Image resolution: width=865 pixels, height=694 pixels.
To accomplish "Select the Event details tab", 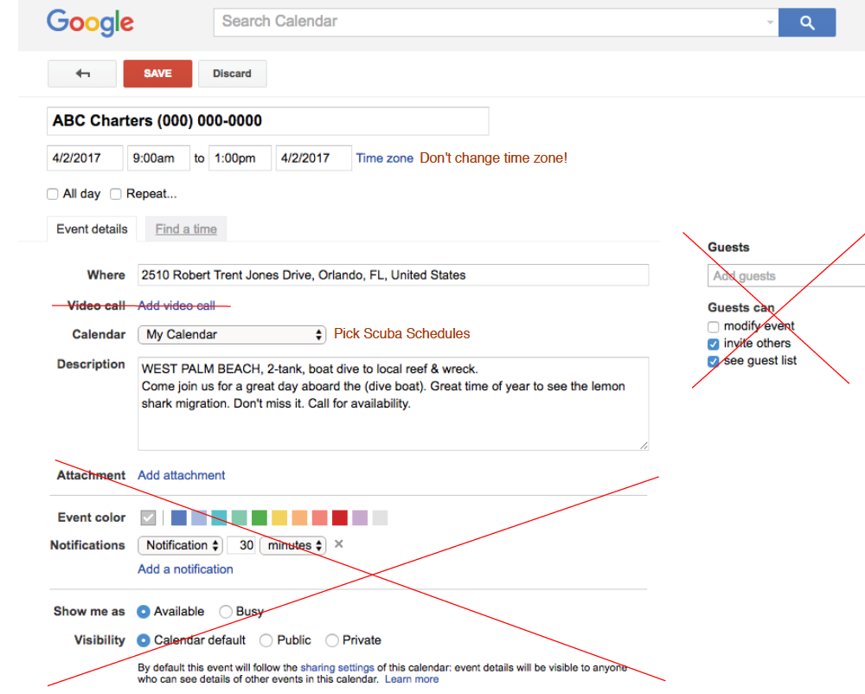I will click(x=92, y=229).
